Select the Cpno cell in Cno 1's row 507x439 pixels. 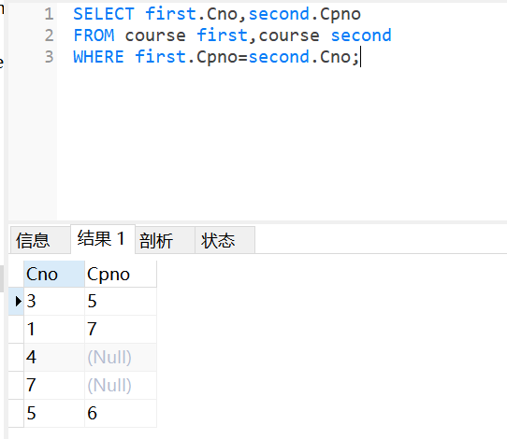pyautogui.click(x=121, y=329)
